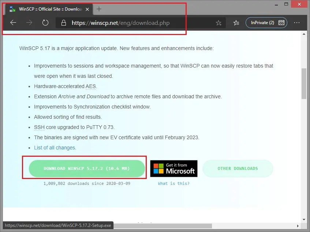310x232 pixels.
Task: Open browser Settings and more menu
Action: (297, 23)
